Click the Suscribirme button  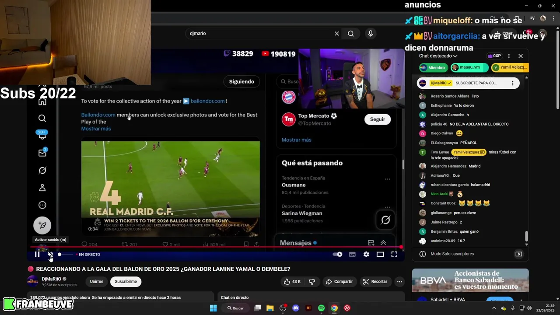pos(126,281)
